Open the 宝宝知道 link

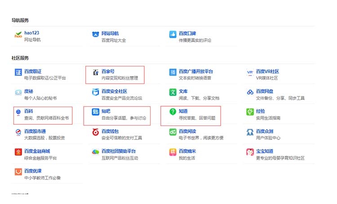265,151
